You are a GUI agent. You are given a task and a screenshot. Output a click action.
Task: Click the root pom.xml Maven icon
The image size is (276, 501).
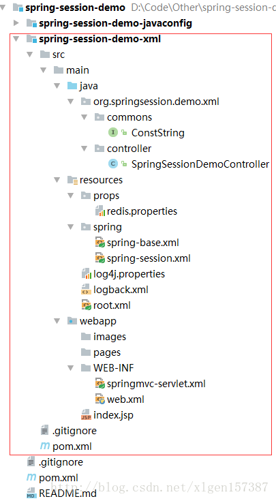tap(31, 477)
